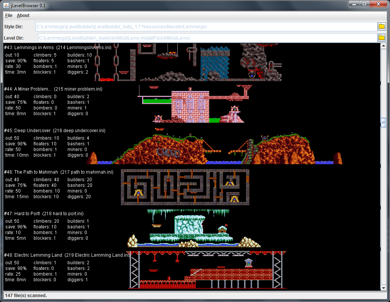Click 'bombers: 10' in level #46
390x302 pixels.
point(47,191)
